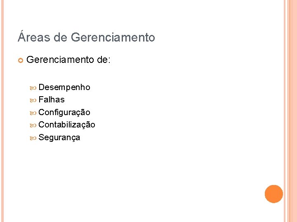Screen dimensions: 297x222
Task: Click the slide title "Áreas de Gerenciamento"
Action: [x=86, y=38]
